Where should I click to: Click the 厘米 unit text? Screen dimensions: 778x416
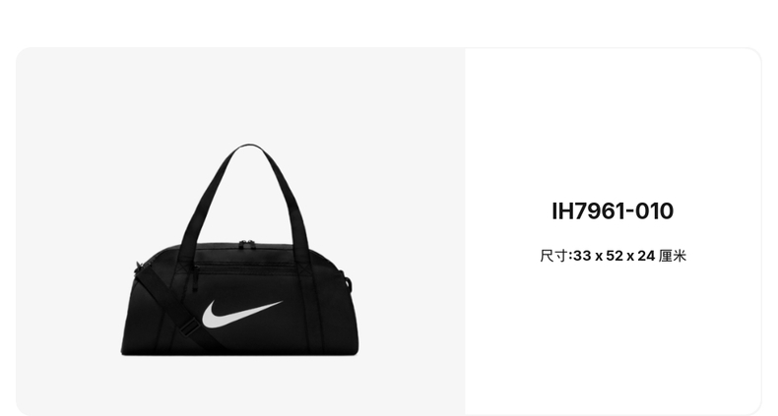tap(673, 256)
